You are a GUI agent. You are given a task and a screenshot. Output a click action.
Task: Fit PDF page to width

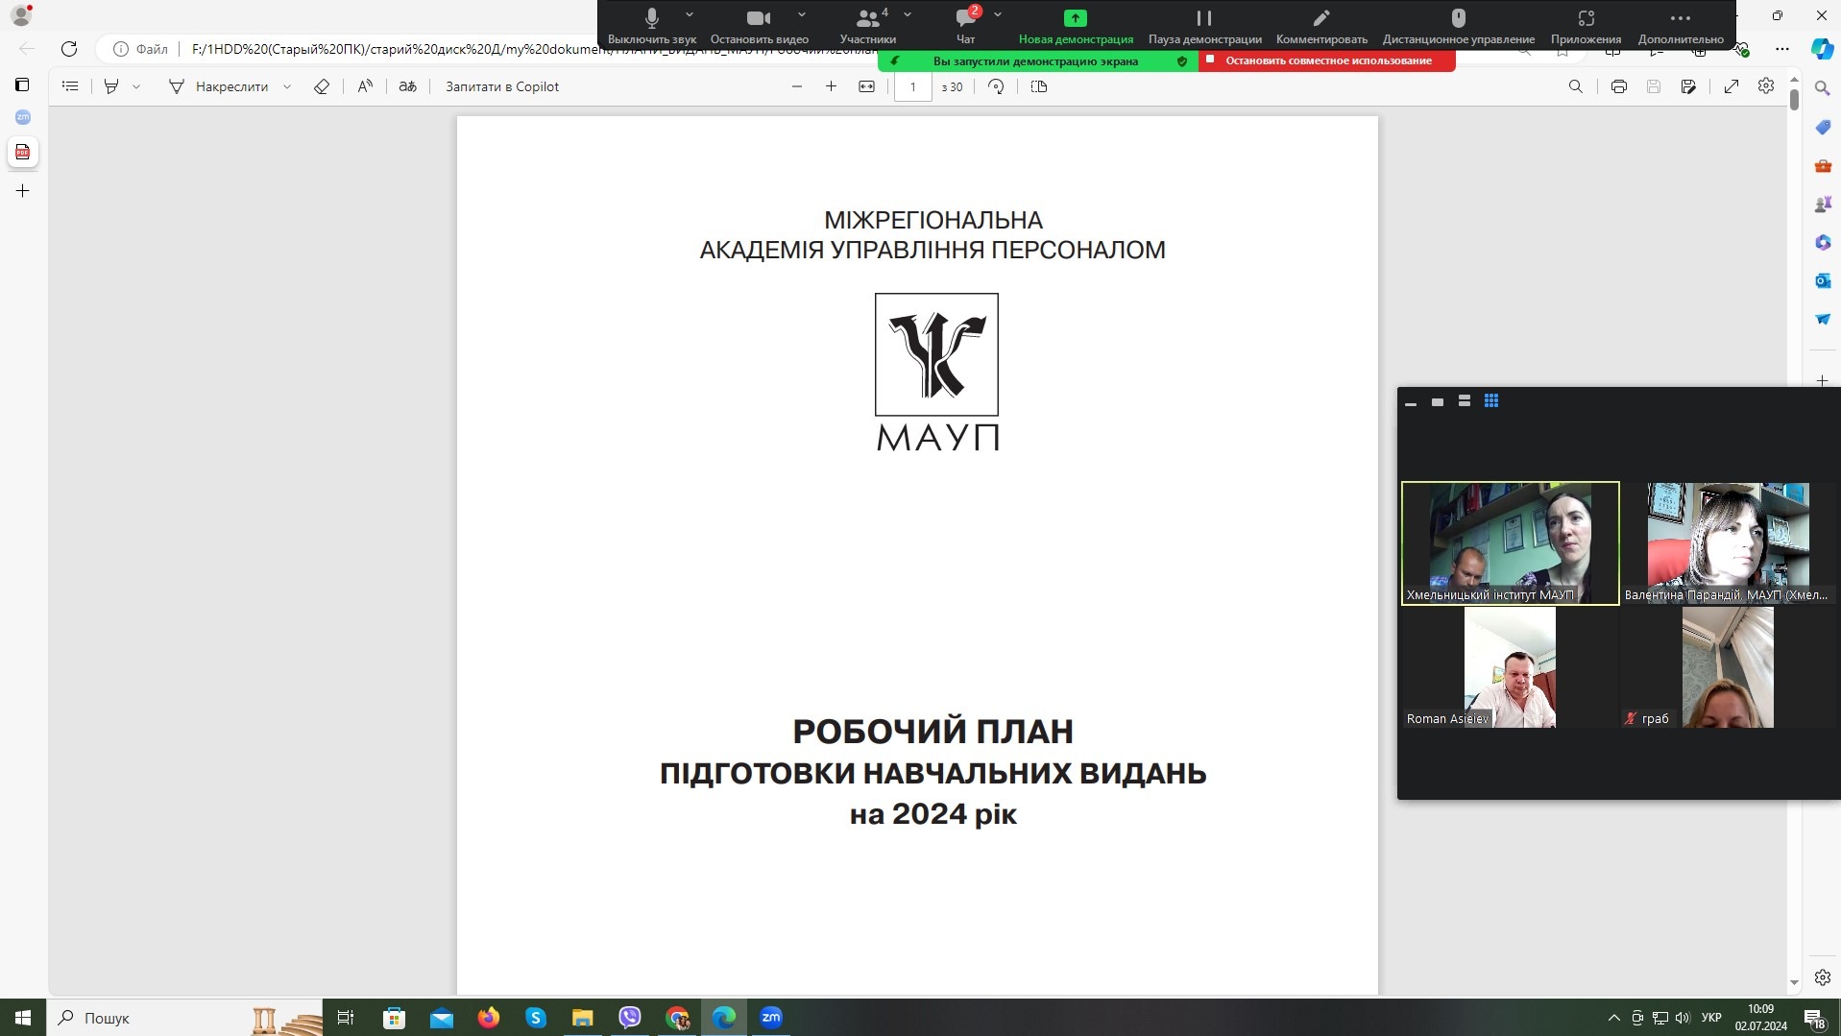pyautogui.click(x=866, y=86)
